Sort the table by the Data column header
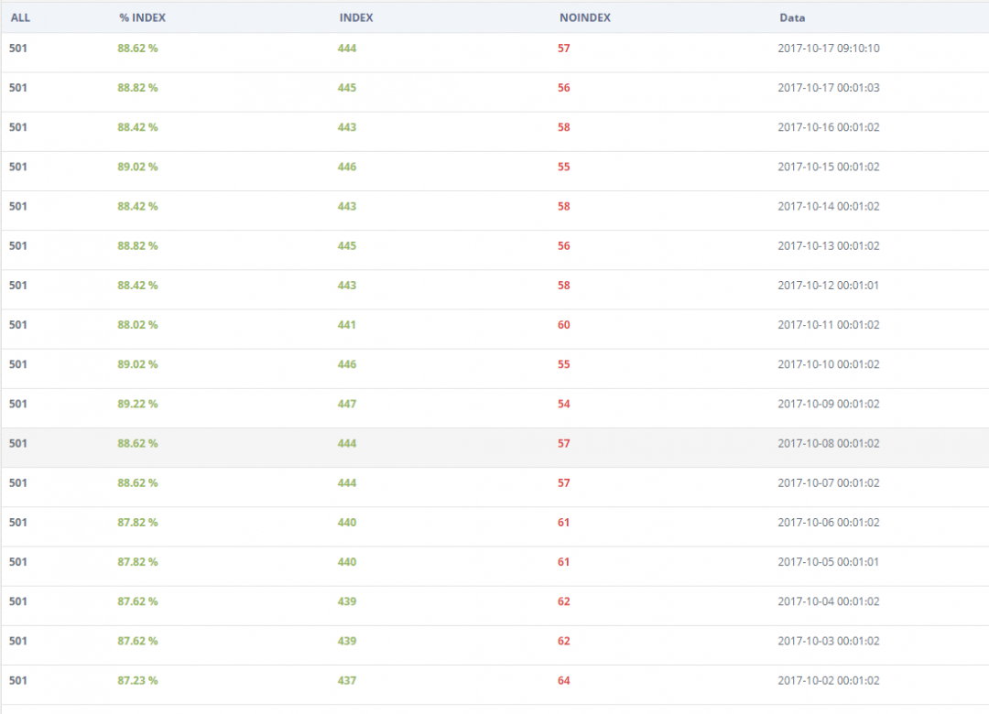The width and height of the screenshot is (989, 714). click(792, 17)
